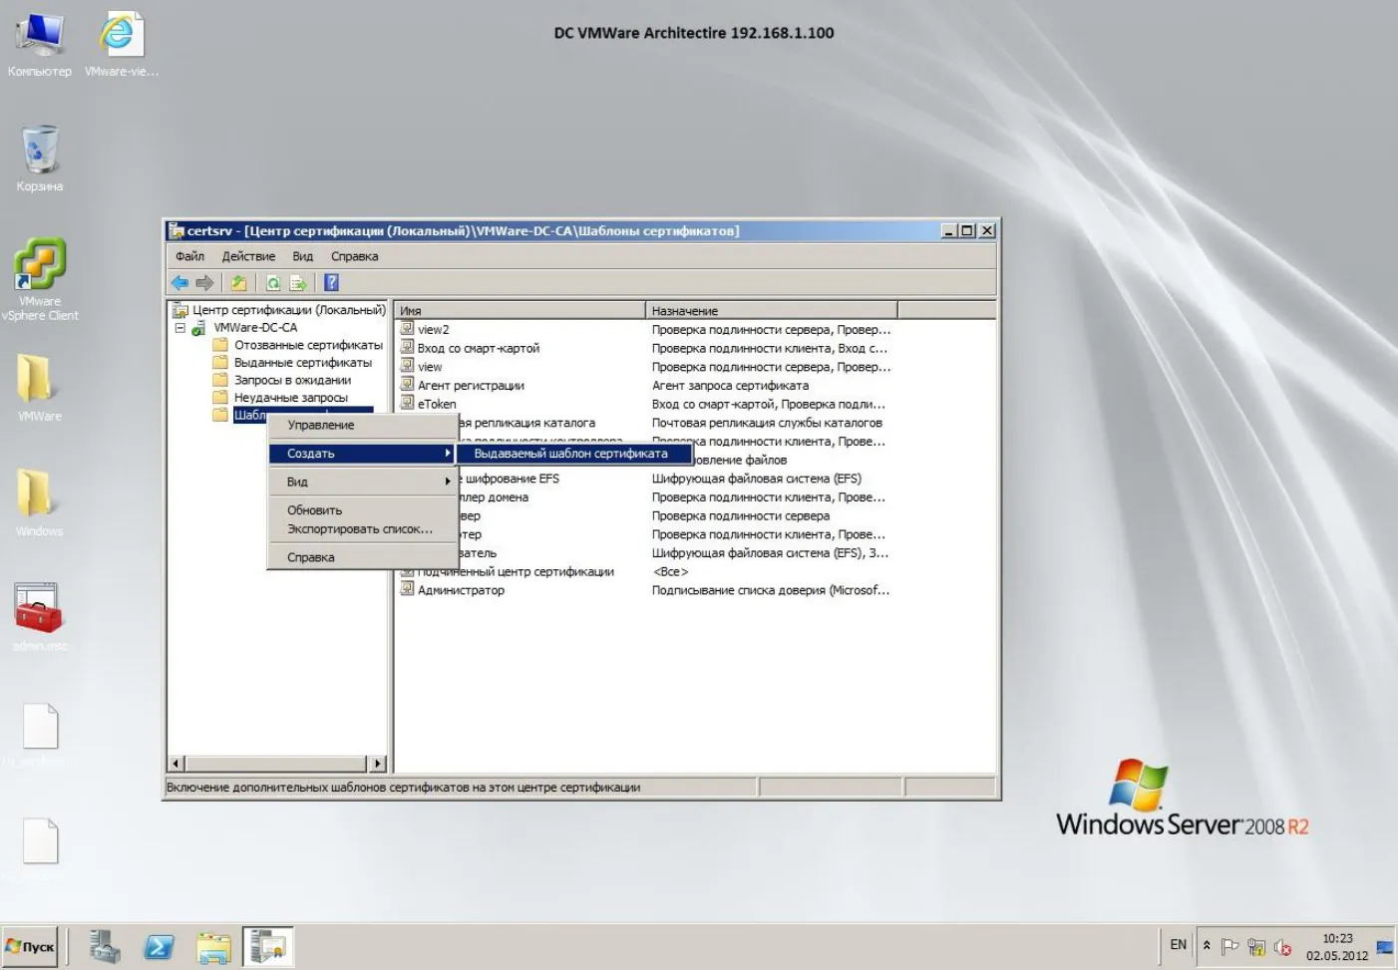Image resolution: width=1398 pixels, height=970 pixels.
Task: Open the Файл menu
Action: click(189, 256)
